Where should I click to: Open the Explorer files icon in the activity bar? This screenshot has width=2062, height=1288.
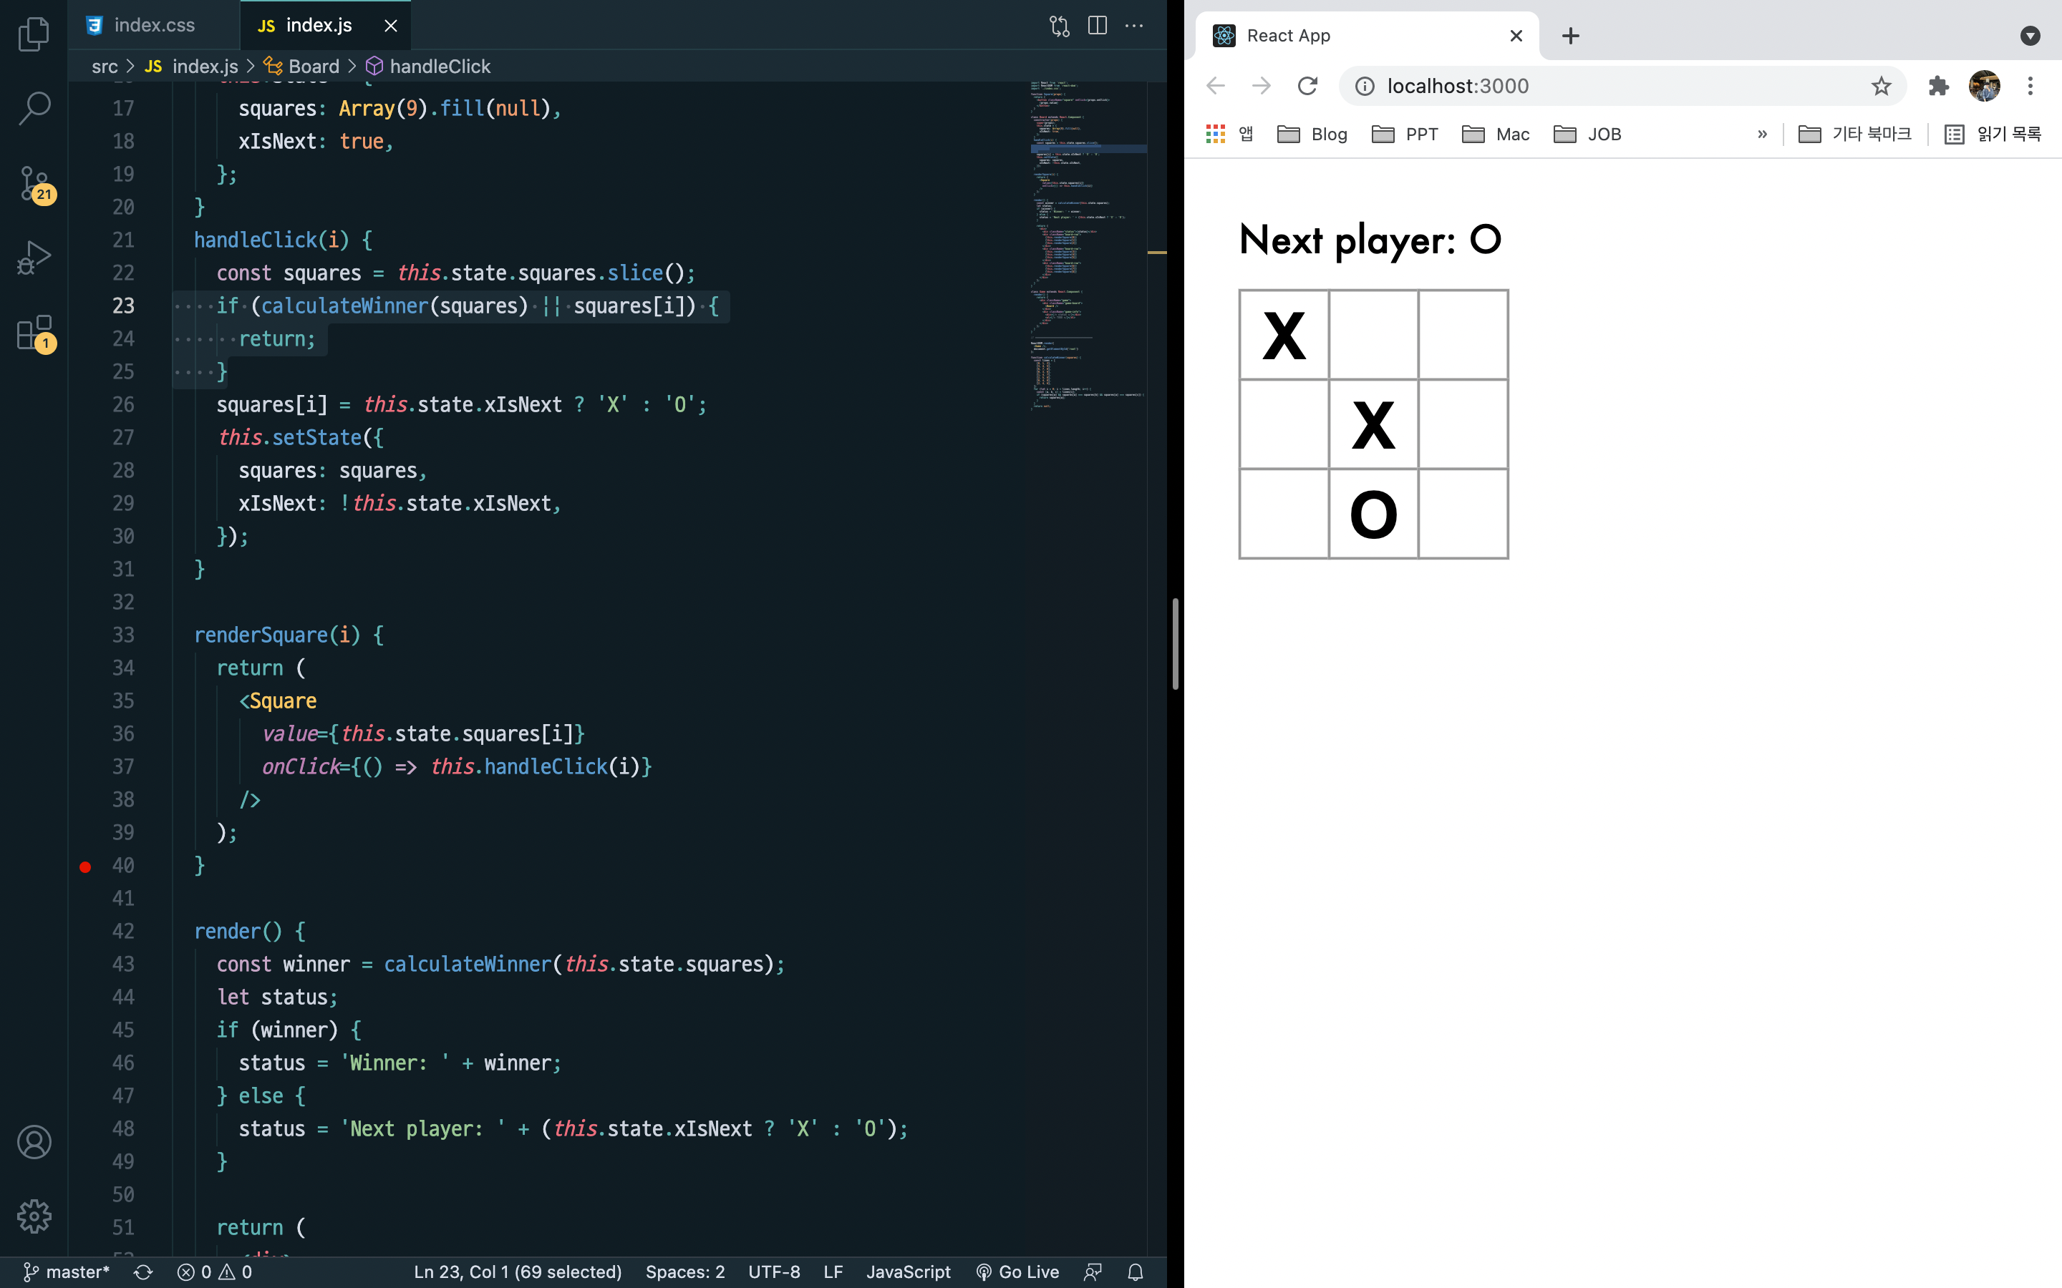[x=34, y=34]
